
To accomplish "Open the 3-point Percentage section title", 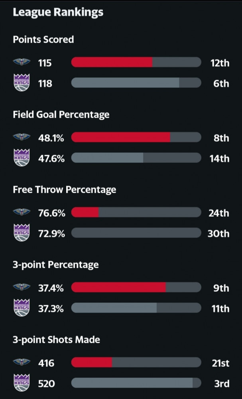I will pyautogui.click(x=56, y=265).
